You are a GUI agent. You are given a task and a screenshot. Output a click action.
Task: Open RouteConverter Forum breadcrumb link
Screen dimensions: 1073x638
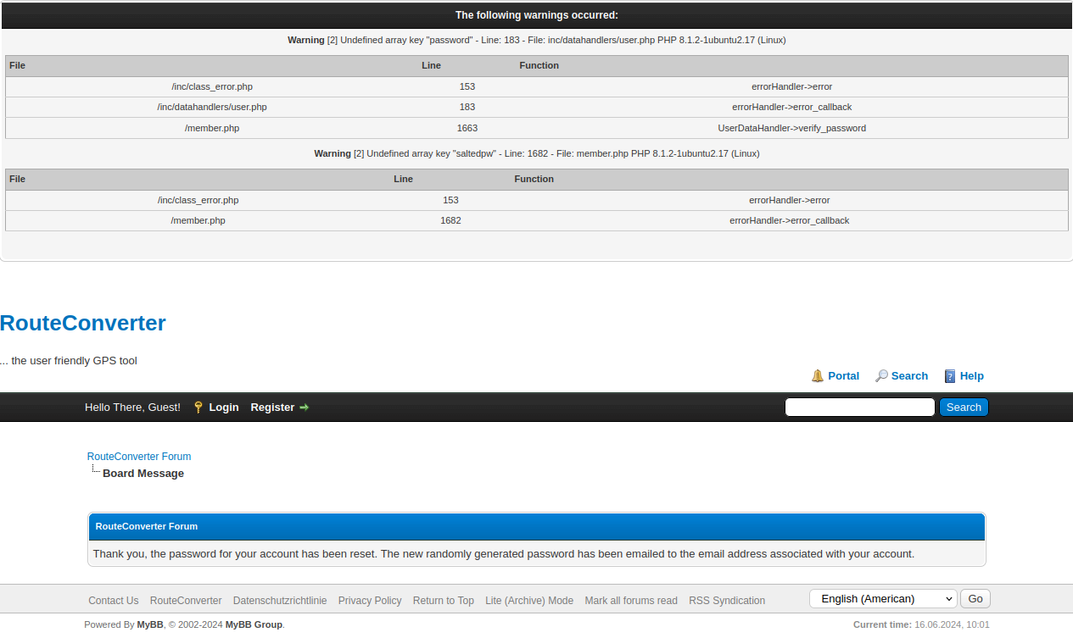point(139,457)
